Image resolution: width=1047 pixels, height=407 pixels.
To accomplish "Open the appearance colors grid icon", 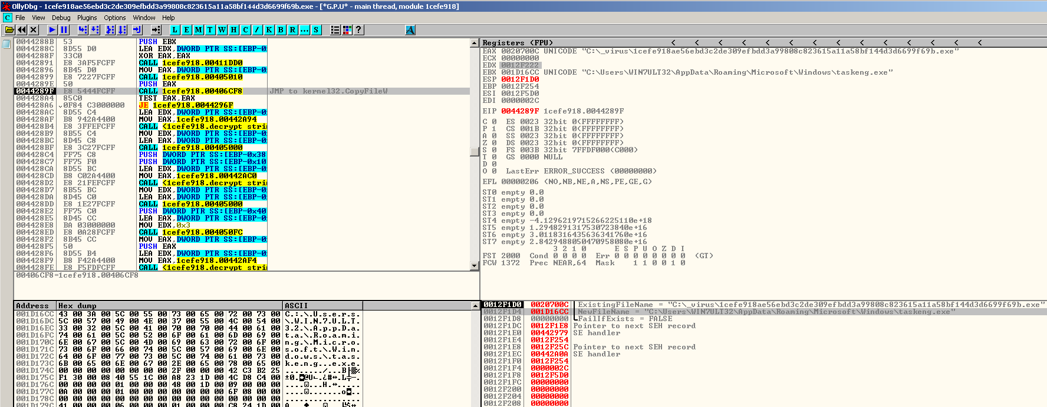I will point(347,29).
